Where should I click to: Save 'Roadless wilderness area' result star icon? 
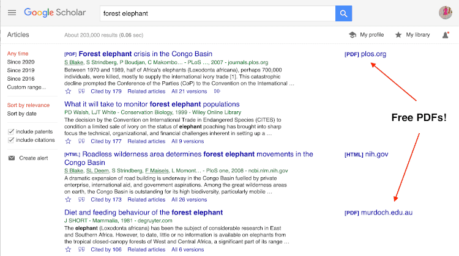click(x=68, y=200)
